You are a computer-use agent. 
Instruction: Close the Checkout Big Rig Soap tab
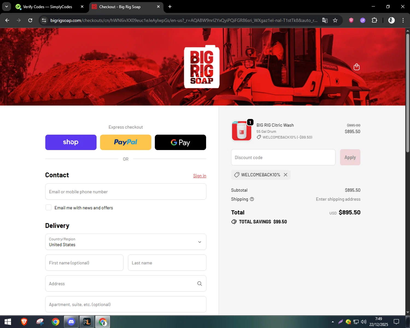pyautogui.click(x=158, y=7)
